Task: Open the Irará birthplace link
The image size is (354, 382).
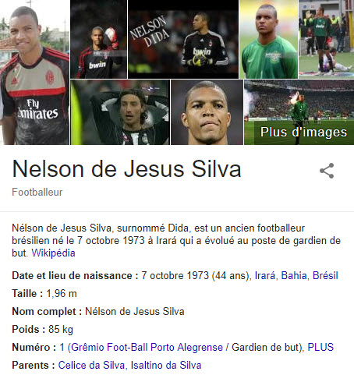Action: point(265,275)
